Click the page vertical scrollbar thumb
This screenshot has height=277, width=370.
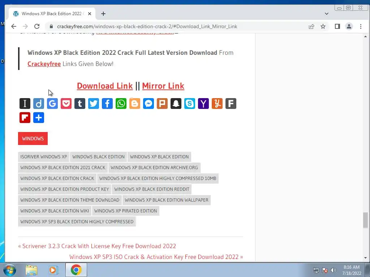tap(365, 220)
